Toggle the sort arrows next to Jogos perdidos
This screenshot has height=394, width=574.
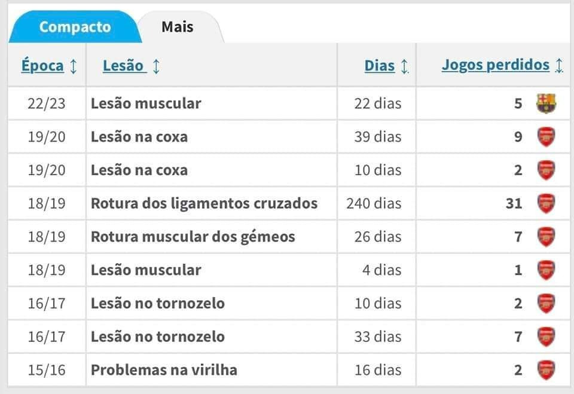(558, 66)
